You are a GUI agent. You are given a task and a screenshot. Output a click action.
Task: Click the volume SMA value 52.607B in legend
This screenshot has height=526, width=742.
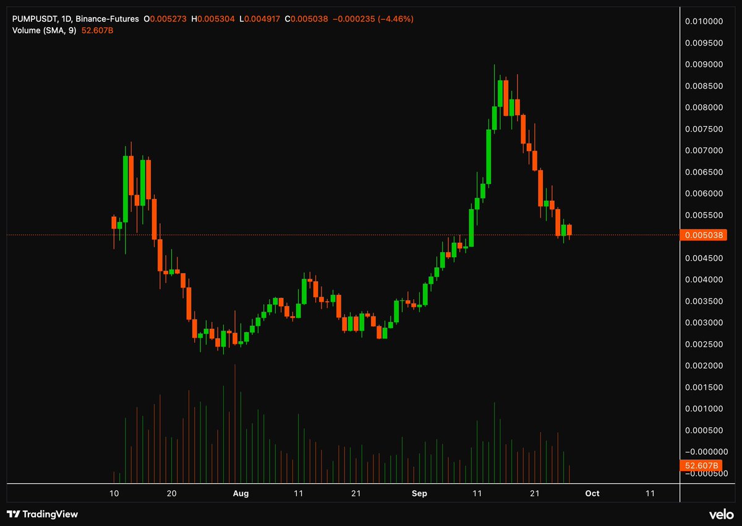pos(96,30)
